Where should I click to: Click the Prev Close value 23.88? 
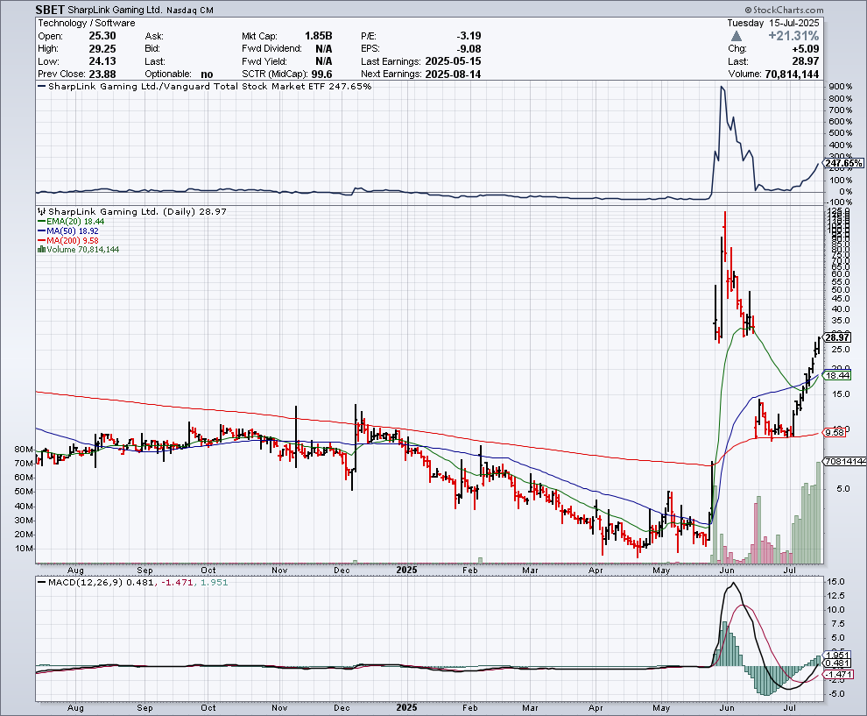102,74
